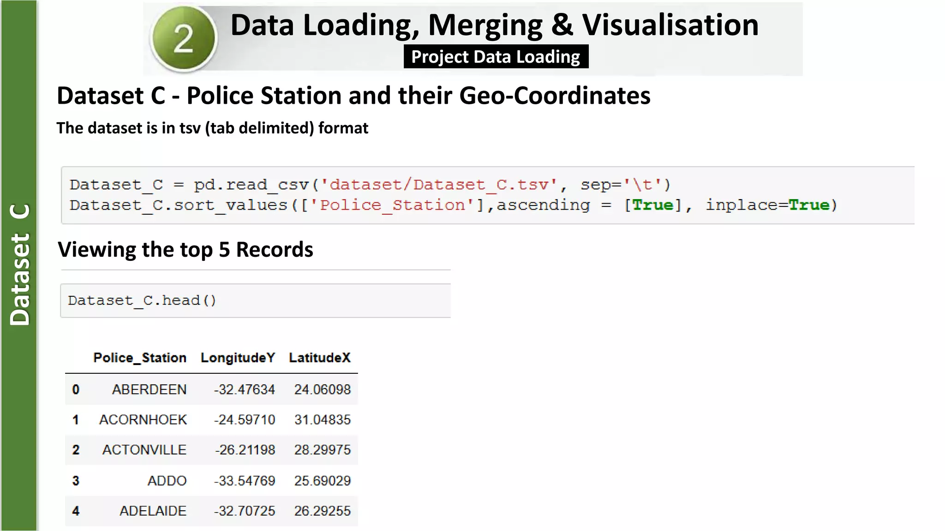Click latitude value 28.29975

323,449
